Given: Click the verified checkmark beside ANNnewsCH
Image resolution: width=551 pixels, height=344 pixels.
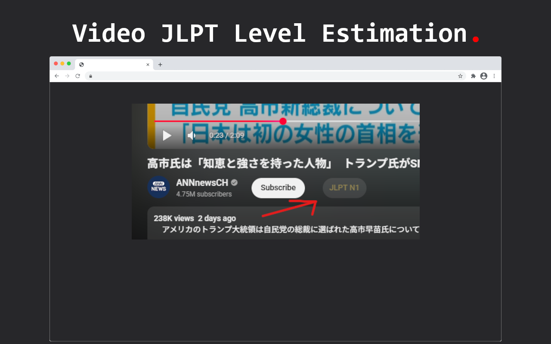Looking at the screenshot, I should (x=234, y=182).
